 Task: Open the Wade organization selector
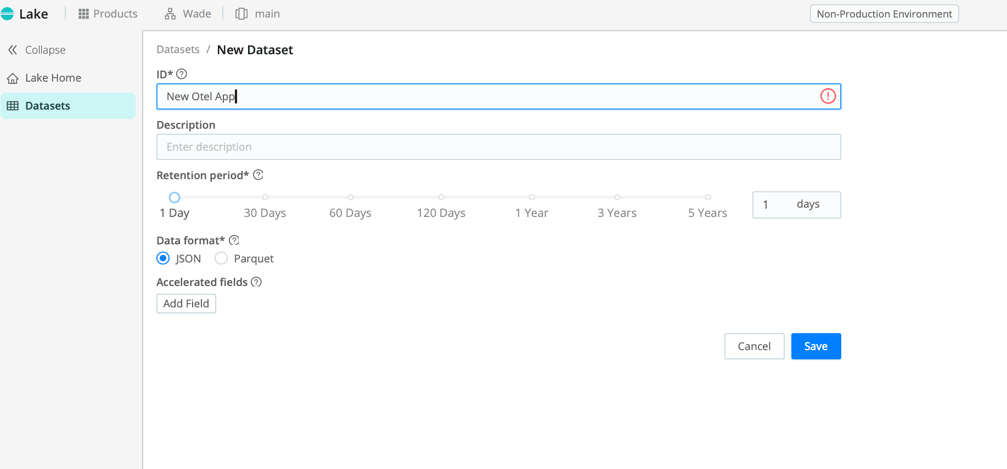188,14
